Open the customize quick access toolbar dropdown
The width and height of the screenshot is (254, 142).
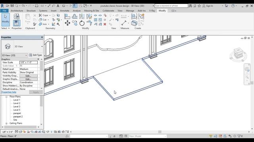tap(91, 6)
